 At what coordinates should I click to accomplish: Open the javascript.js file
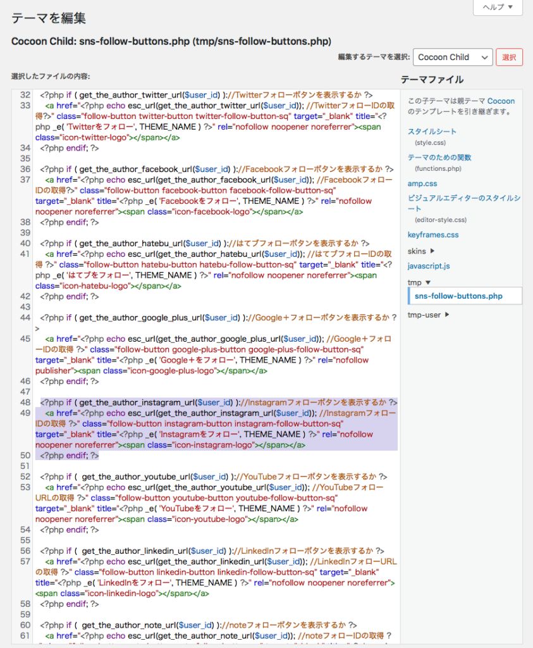click(429, 266)
